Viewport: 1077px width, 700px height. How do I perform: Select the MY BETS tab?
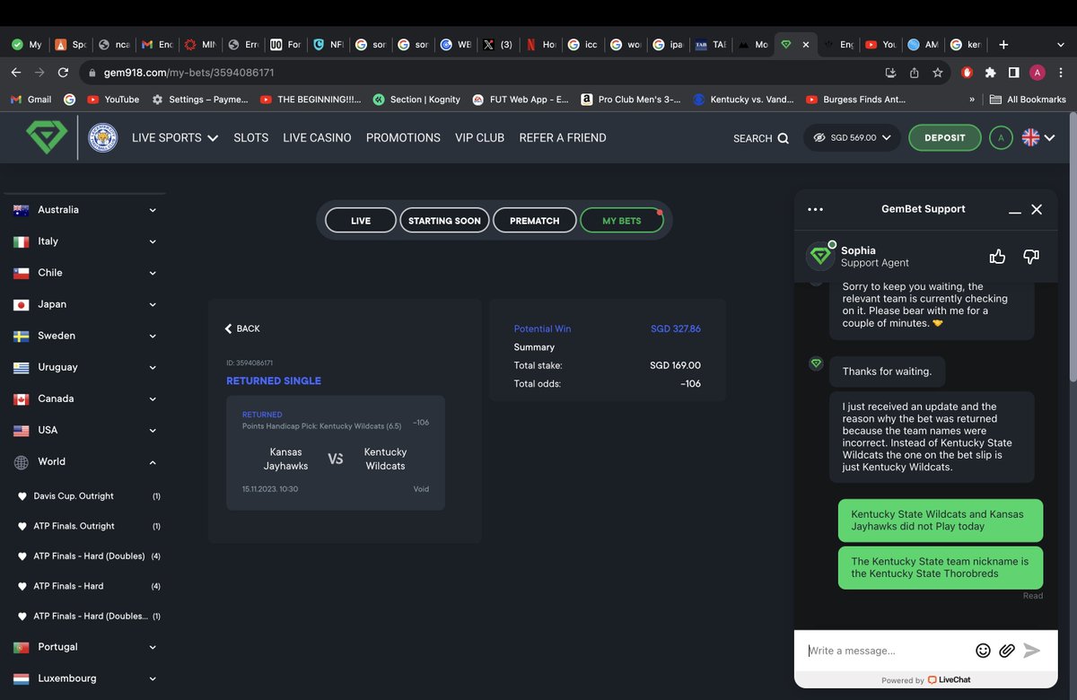point(622,221)
